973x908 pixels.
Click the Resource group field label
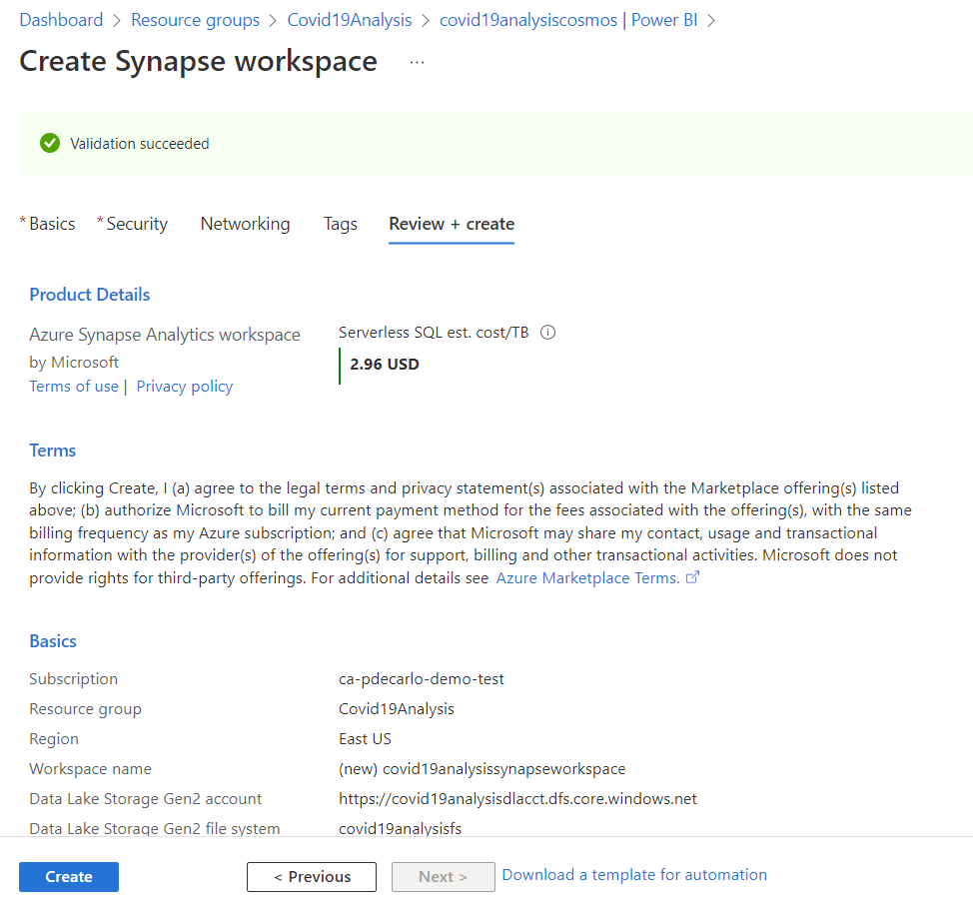[85, 709]
